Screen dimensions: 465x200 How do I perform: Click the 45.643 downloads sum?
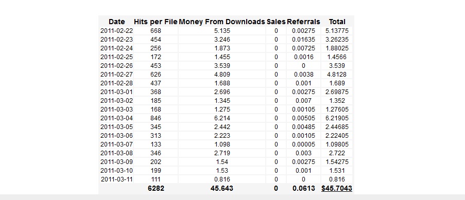(222, 188)
